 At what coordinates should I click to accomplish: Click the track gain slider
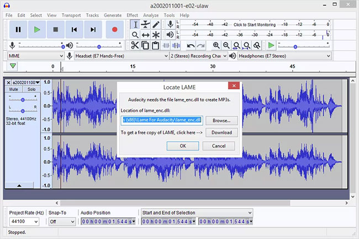(x=23, y=100)
